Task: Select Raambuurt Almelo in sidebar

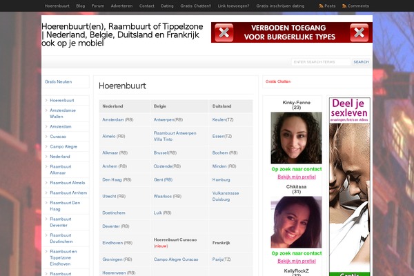Action: [68, 183]
